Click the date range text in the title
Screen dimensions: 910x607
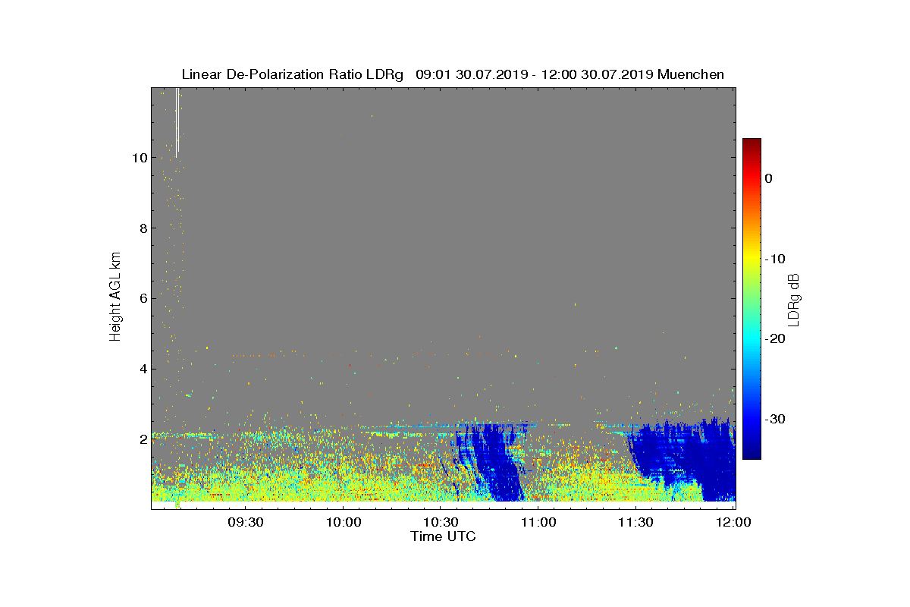pyautogui.click(x=535, y=74)
